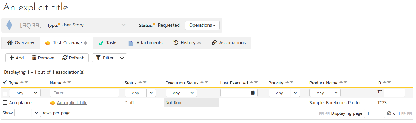Open the 'An explicit title' test case link
416x123 pixels.
[72, 103]
